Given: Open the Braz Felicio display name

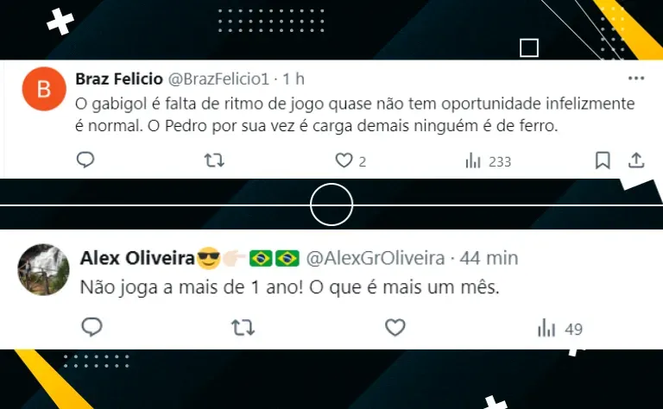Looking at the screenshot, I should pyautogui.click(x=119, y=79).
